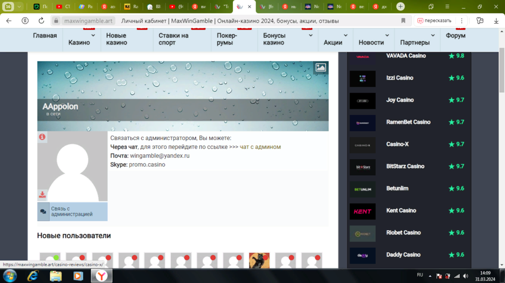The image size is (505, 283).
Task: Reload the page with the refresh icon
Action: 41,21
